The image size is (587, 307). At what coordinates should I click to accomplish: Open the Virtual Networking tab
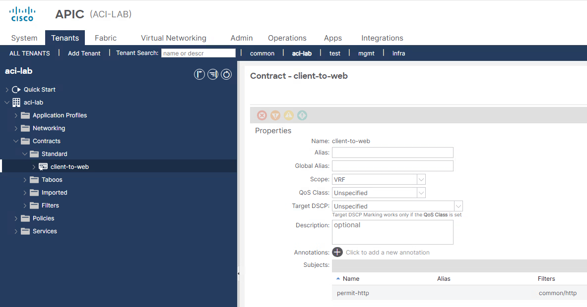point(174,38)
